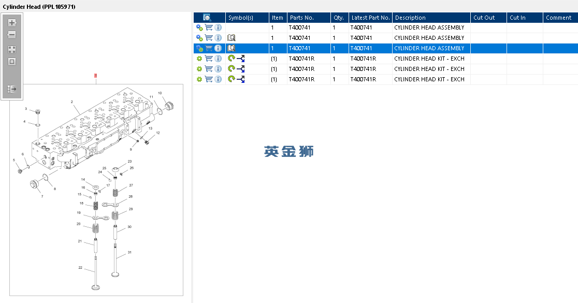578x303 pixels.
Task: Click green circular arrow in last T400741R row
Action: [x=232, y=79]
